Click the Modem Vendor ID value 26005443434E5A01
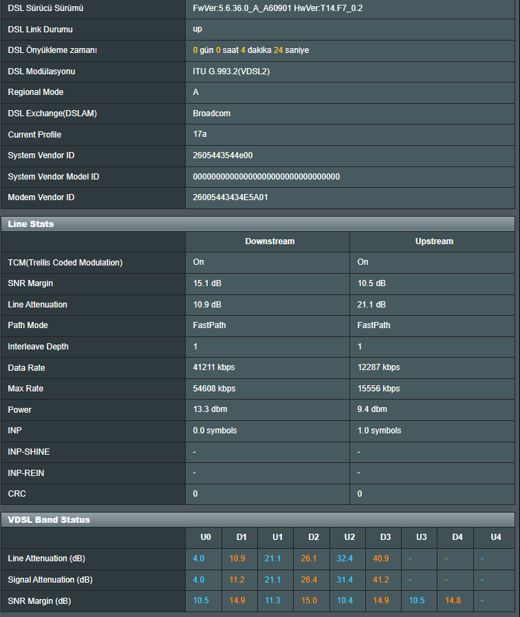Image resolution: width=520 pixels, height=617 pixels. pyautogui.click(x=230, y=197)
